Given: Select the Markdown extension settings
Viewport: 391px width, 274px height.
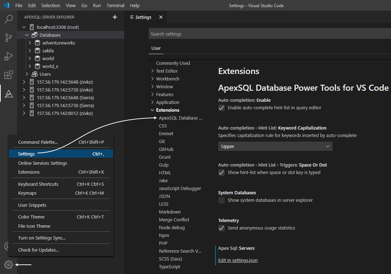Looking at the screenshot, I should pos(170,212).
